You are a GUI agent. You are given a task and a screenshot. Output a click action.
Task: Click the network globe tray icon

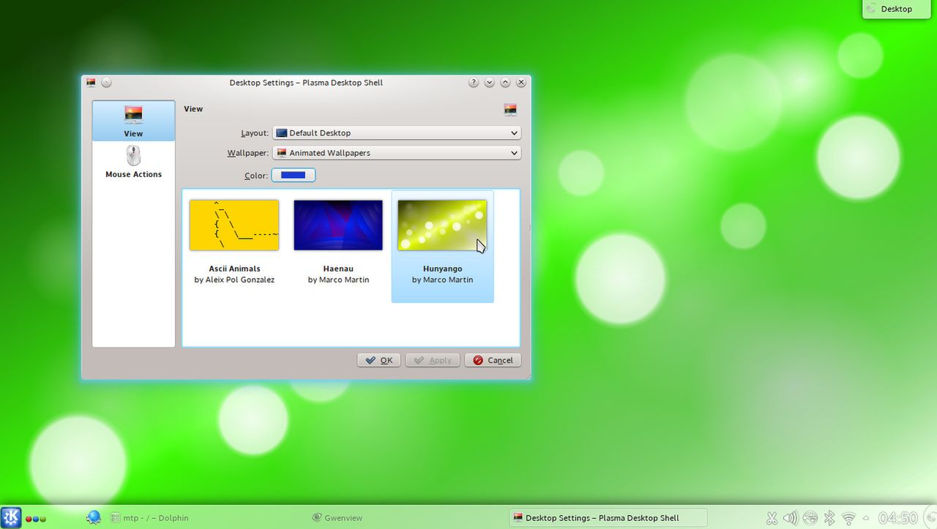point(810,518)
